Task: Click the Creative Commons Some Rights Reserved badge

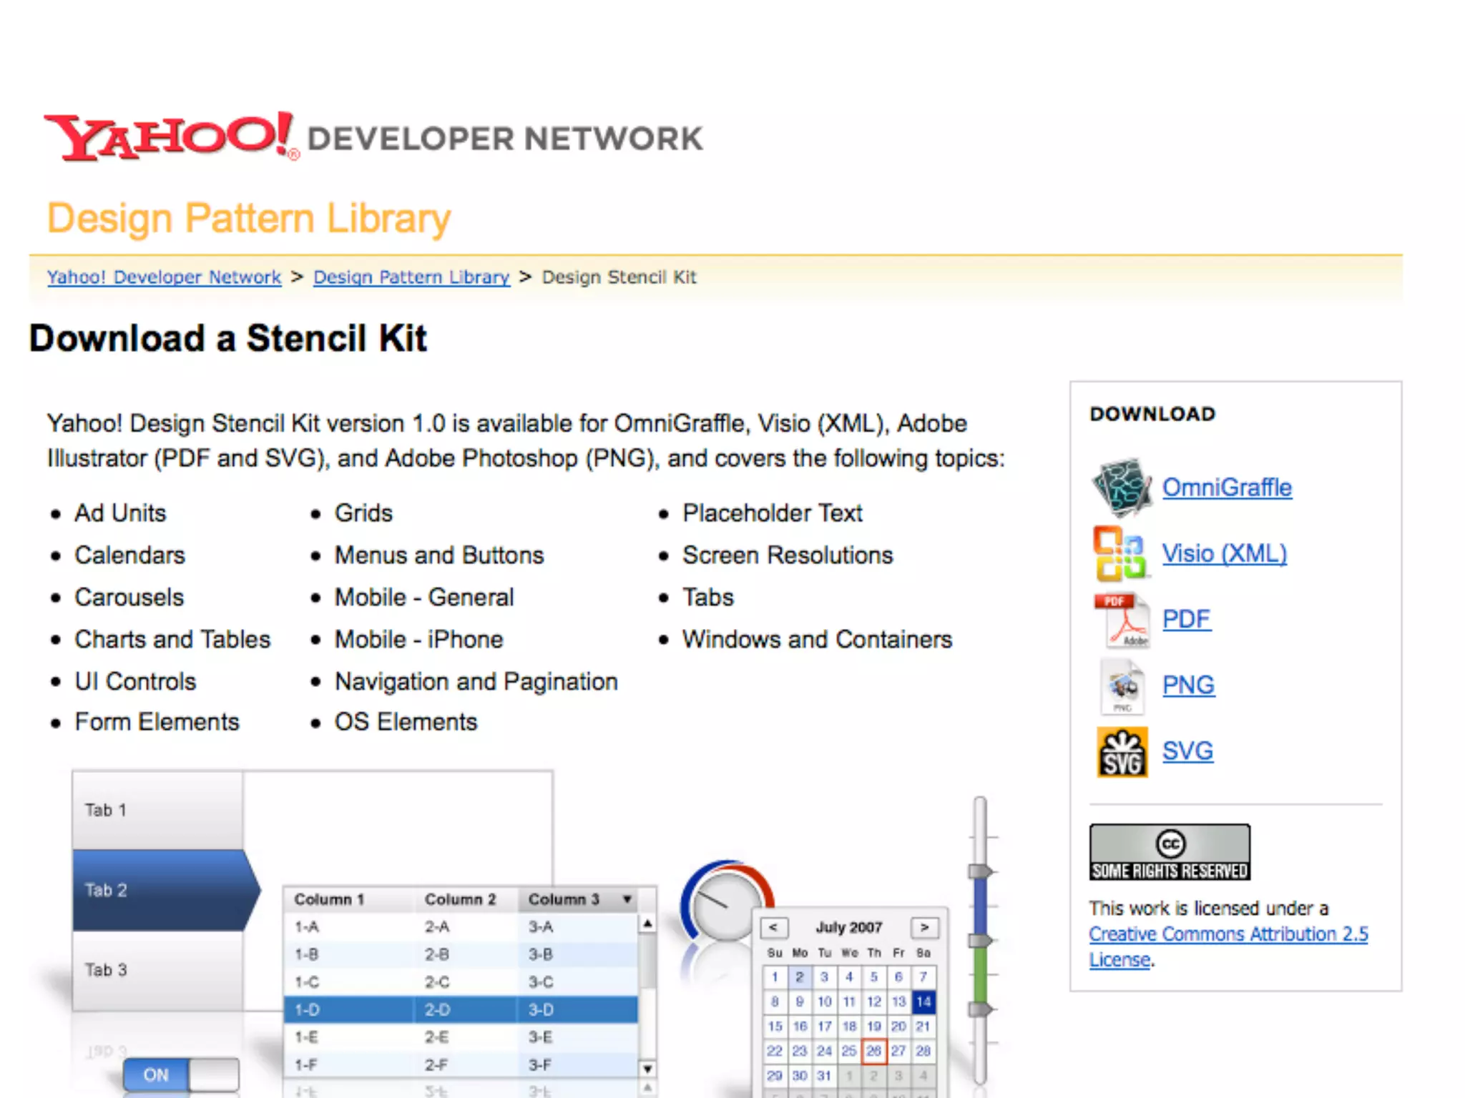Action: 1170,851
